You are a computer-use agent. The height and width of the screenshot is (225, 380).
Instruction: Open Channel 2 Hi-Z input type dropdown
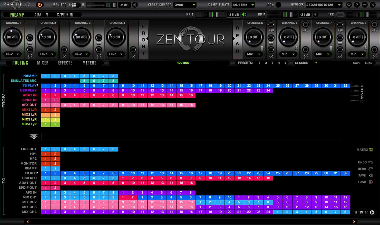tap(47, 54)
